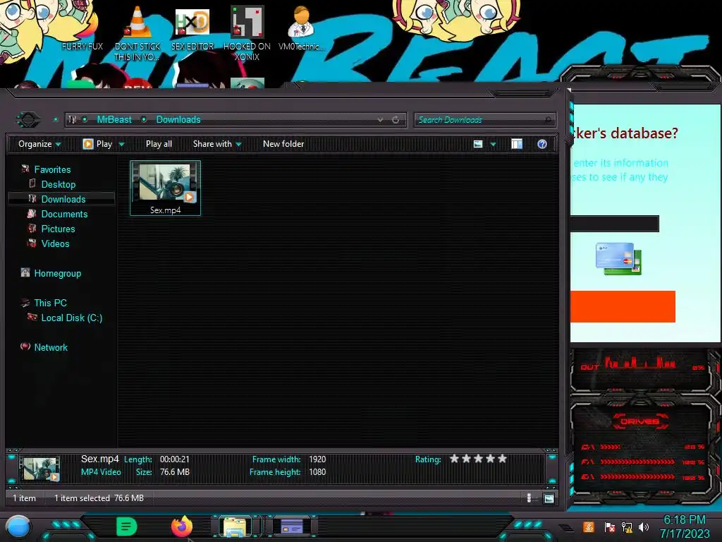Select Homegroup in the navigation pane
The width and height of the screenshot is (722, 542).
[58, 273]
